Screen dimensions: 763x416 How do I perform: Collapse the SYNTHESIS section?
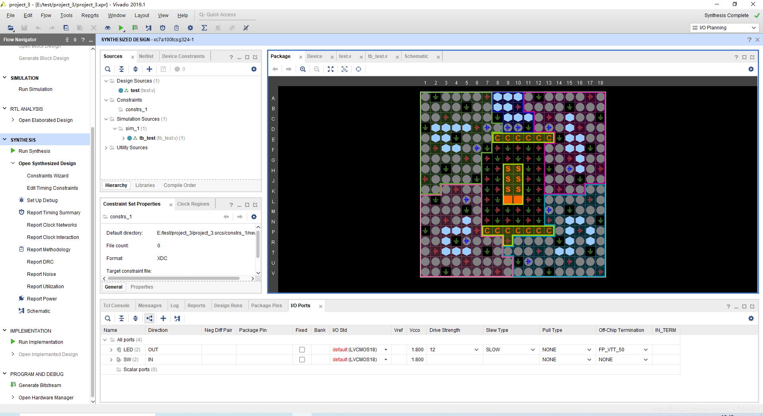pyautogui.click(x=5, y=140)
